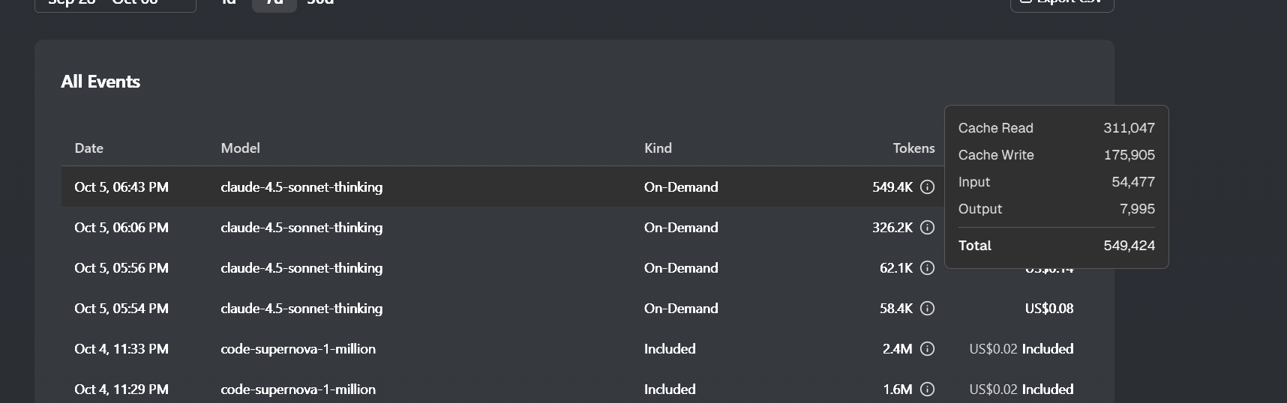This screenshot has width=1287, height=403.
Task: Click info icon beside 326.2K tokens
Action: [x=927, y=228]
